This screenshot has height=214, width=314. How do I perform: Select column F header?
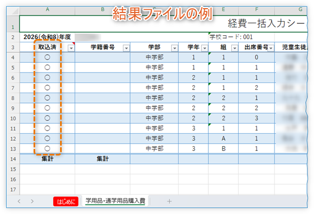[x=257, y=9]
